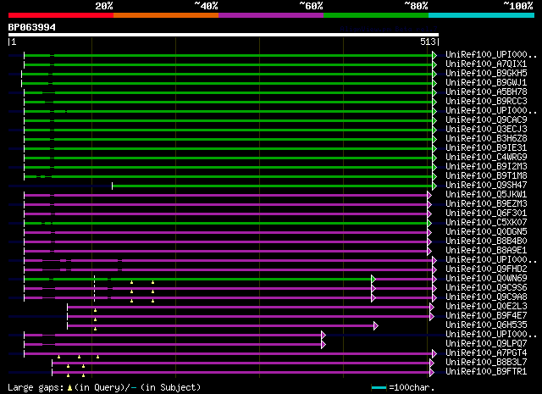Open the UniRef100_B9GKH5 entry
Image resolution: width=542 pixels, height=394 pixels.
[486, 74]
